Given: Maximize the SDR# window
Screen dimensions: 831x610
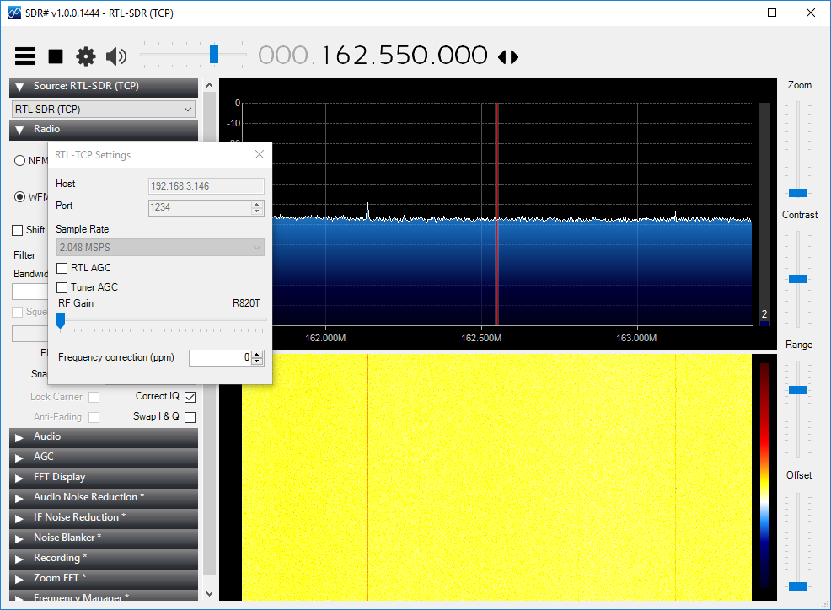Looking at the screenshot, I should point(772,13).
